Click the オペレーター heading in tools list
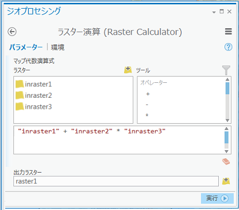239x210 pixels. coord(154,83)
